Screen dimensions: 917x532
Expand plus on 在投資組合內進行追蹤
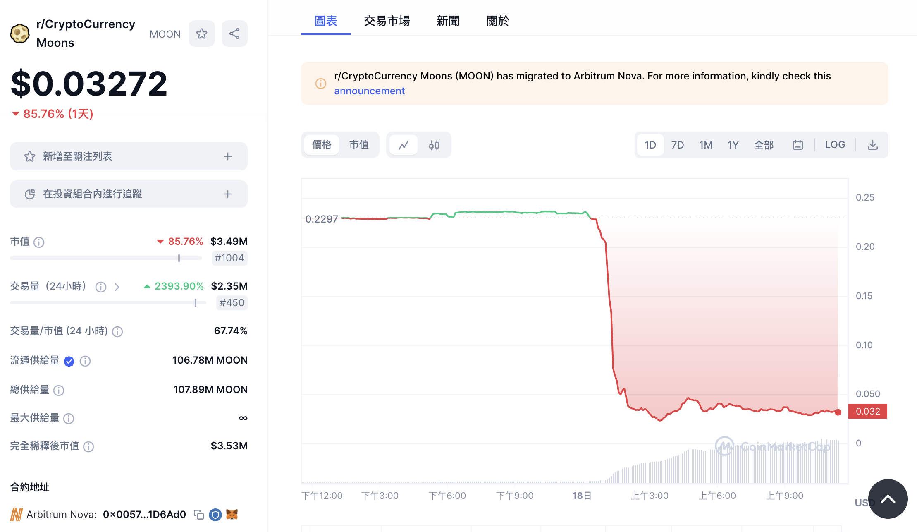pos(228,194)
